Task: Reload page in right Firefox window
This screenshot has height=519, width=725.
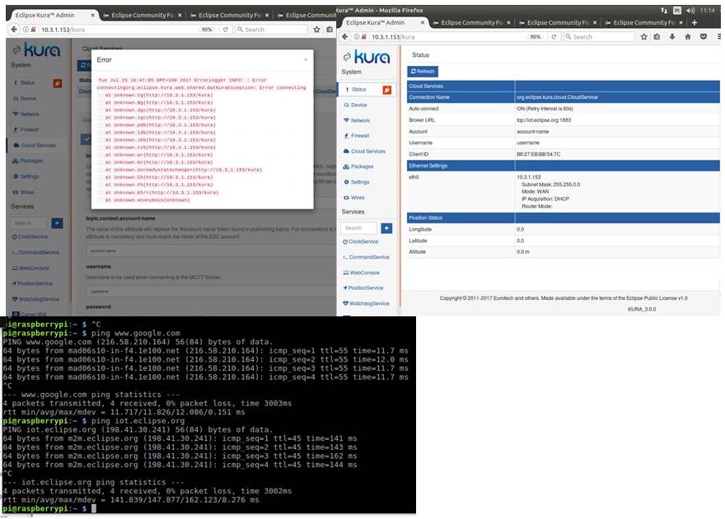Action: tap(554, 36)
